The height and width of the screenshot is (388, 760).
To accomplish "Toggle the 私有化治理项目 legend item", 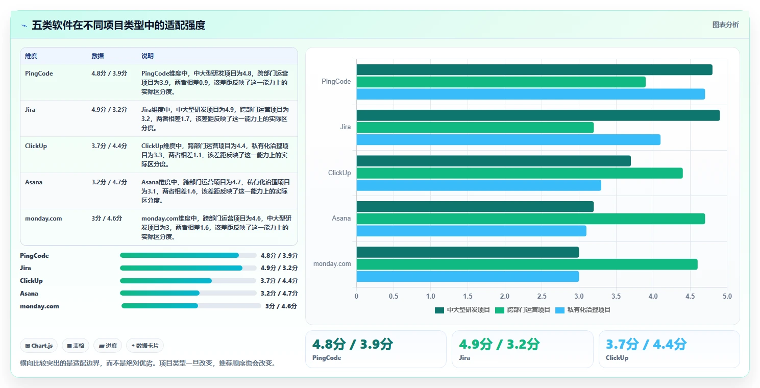I will point(583,310).
